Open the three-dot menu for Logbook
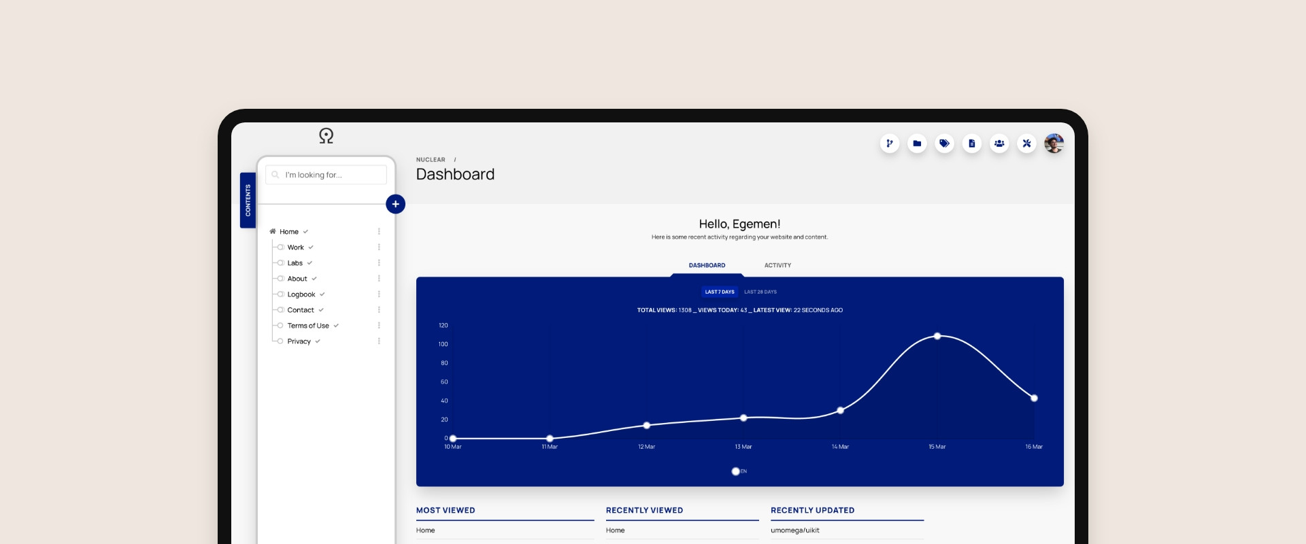 coord(379,294)
